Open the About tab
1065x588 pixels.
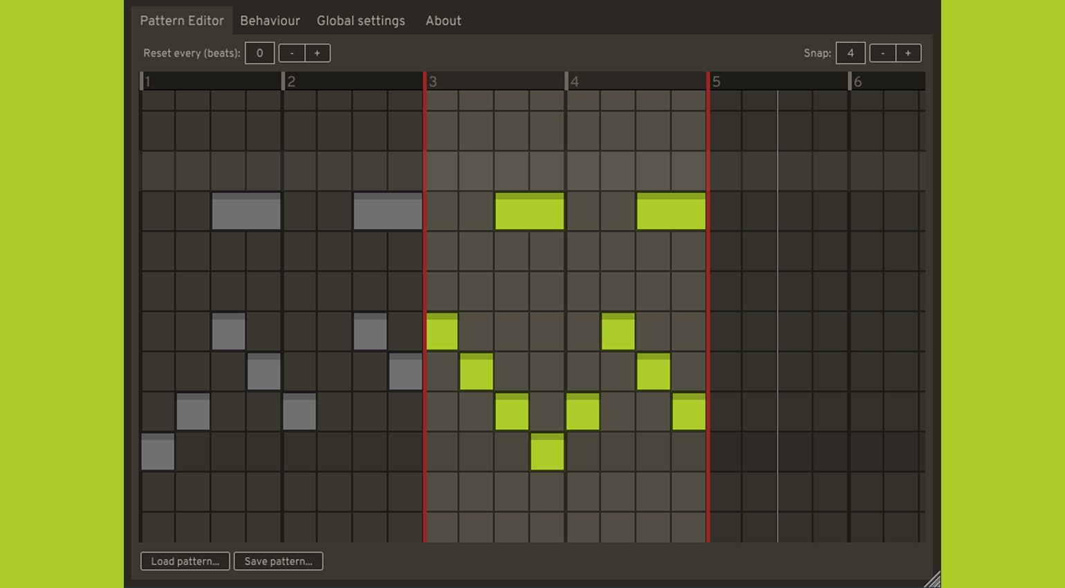[443, 21]
